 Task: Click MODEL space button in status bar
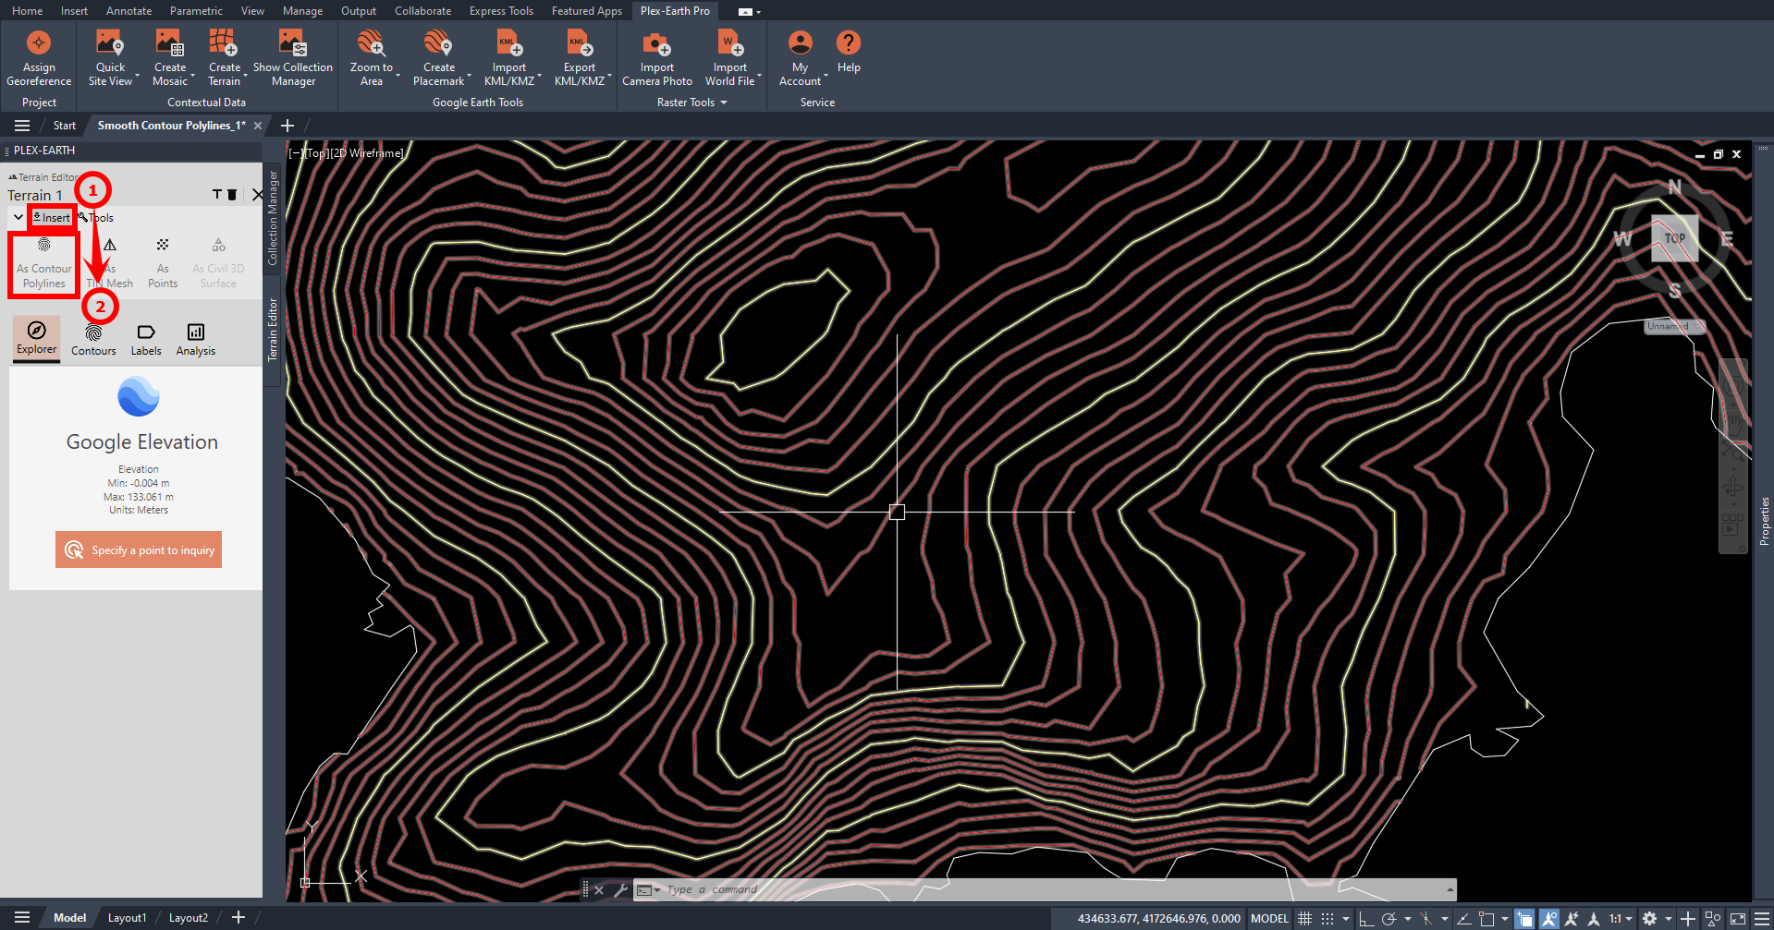(1269, 918)
